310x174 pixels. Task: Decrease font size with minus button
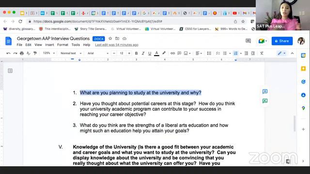(x=114, y=53)
